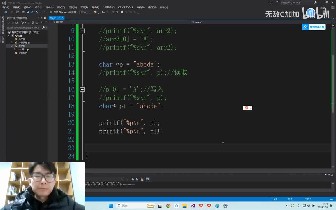Open Visual Studio from the taskbar

[192, 206]
